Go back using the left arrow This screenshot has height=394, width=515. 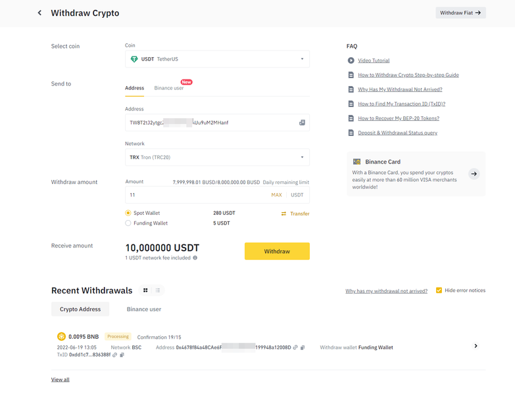coord(39,12)
